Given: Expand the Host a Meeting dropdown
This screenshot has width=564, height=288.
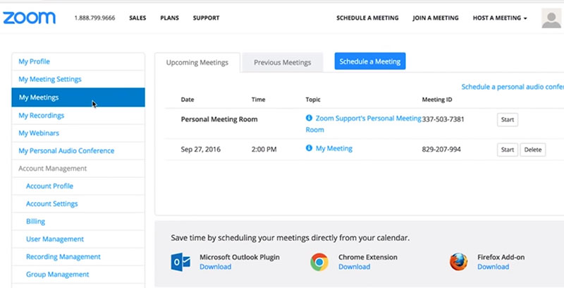Looking at the screenshot, I should coord(499,18).
